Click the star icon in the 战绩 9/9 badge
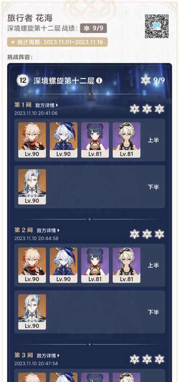The height and width of the screenshot is (382, 179). click(x=87, y=29)
